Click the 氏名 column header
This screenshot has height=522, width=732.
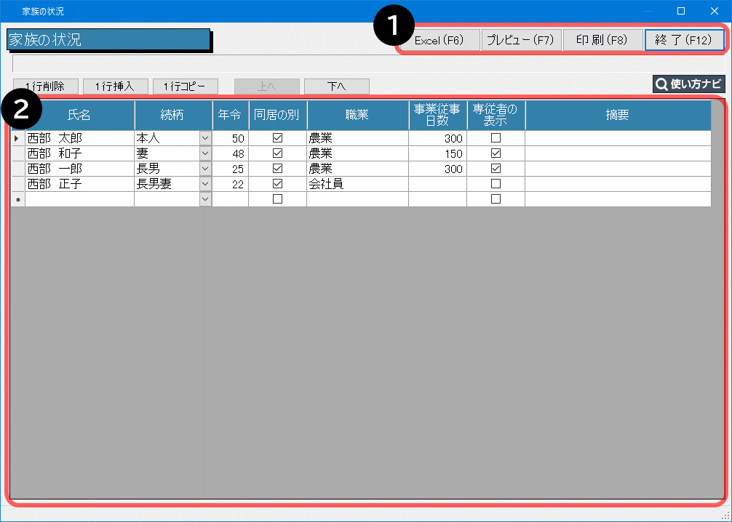click(x=79, y=115)
